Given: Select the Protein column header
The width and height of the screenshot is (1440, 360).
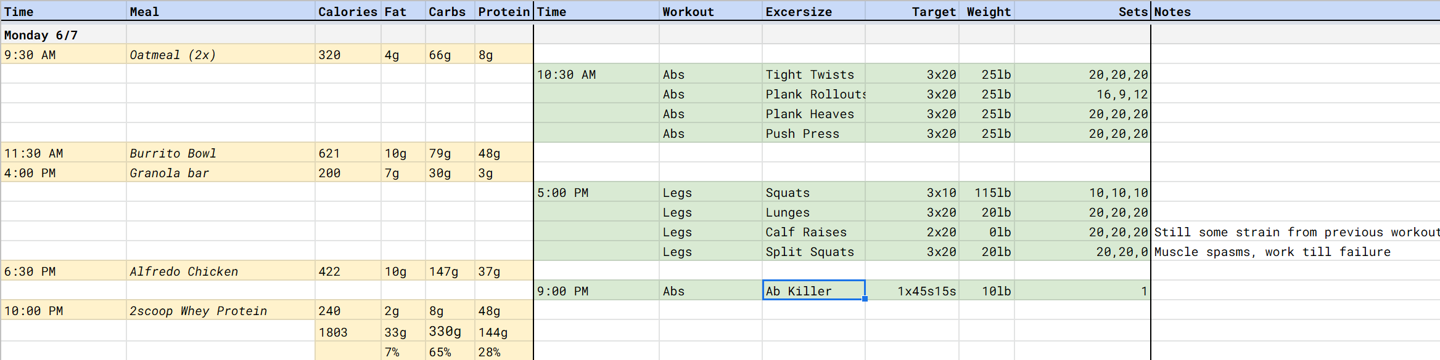Looking at the screenshot, I should [x=503, y=11].
